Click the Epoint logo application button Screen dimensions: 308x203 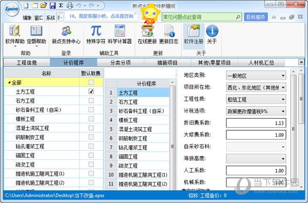pos(12,9)
